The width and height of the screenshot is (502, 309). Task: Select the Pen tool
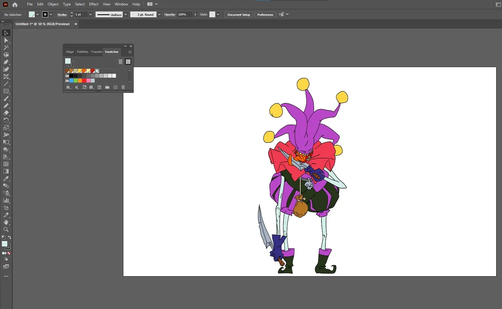click(x=6, y=62)
